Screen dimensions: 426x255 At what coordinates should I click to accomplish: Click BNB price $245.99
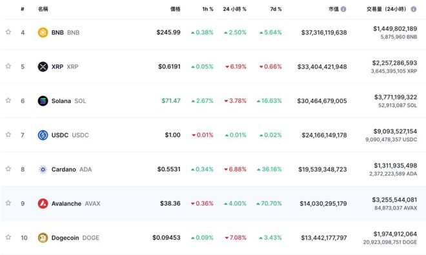(168, 32)
